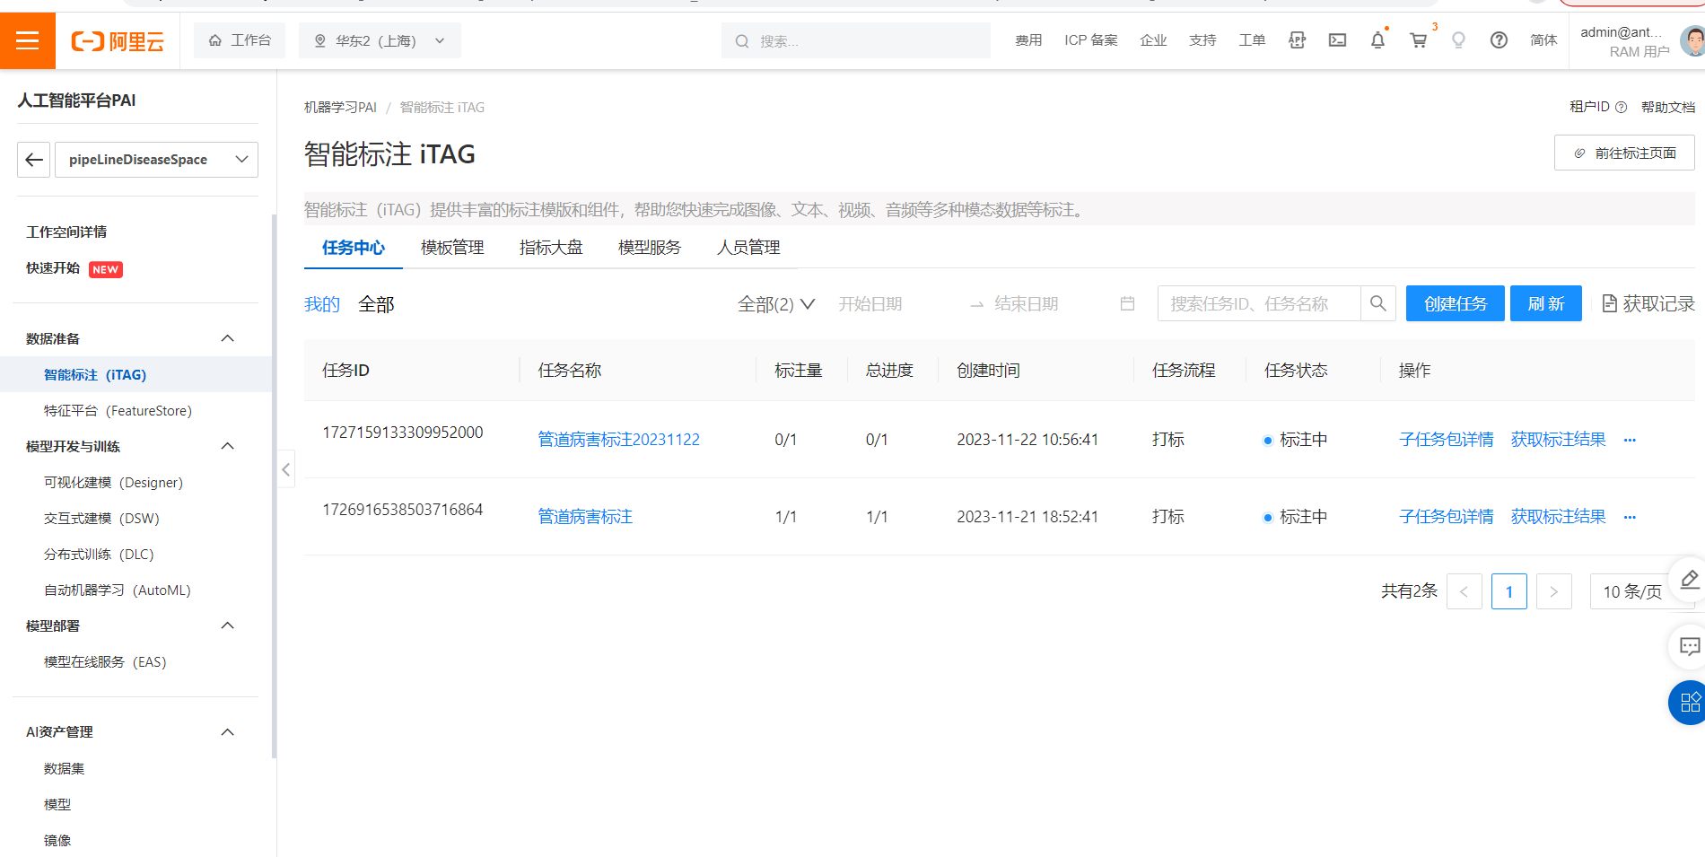Switch to the 指标大盘 tab
Viewport: 1705px width, 857px height.
[551, 248]
